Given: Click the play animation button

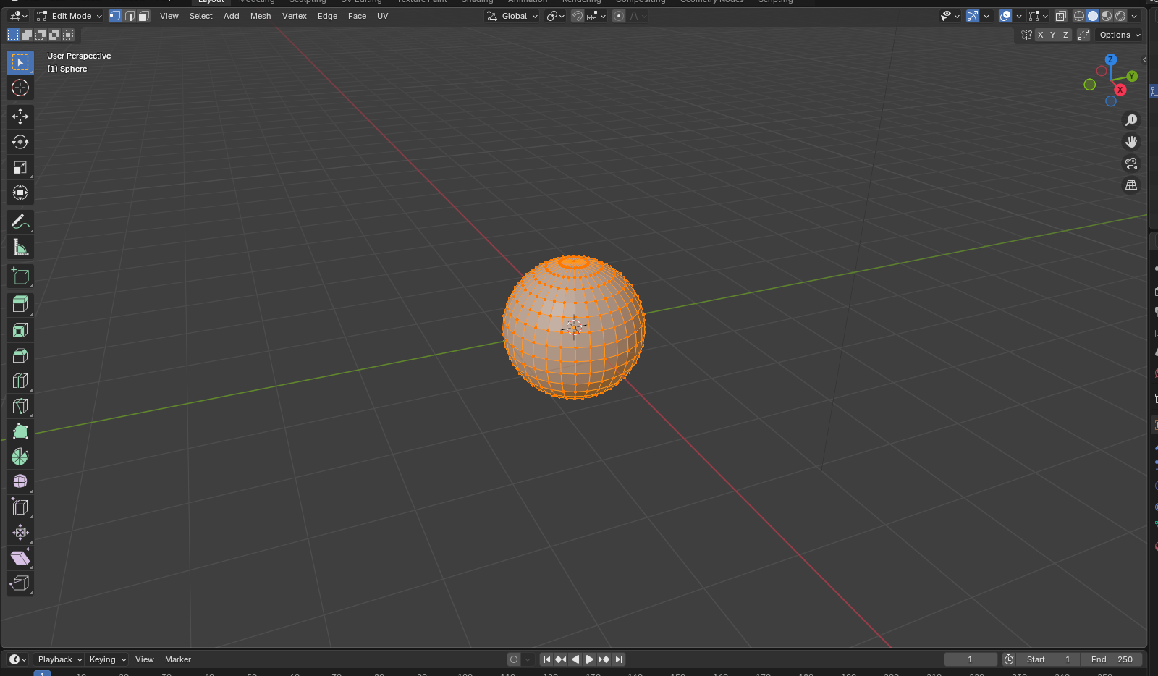Looking at the screenshot, I should tap(590, 659).
